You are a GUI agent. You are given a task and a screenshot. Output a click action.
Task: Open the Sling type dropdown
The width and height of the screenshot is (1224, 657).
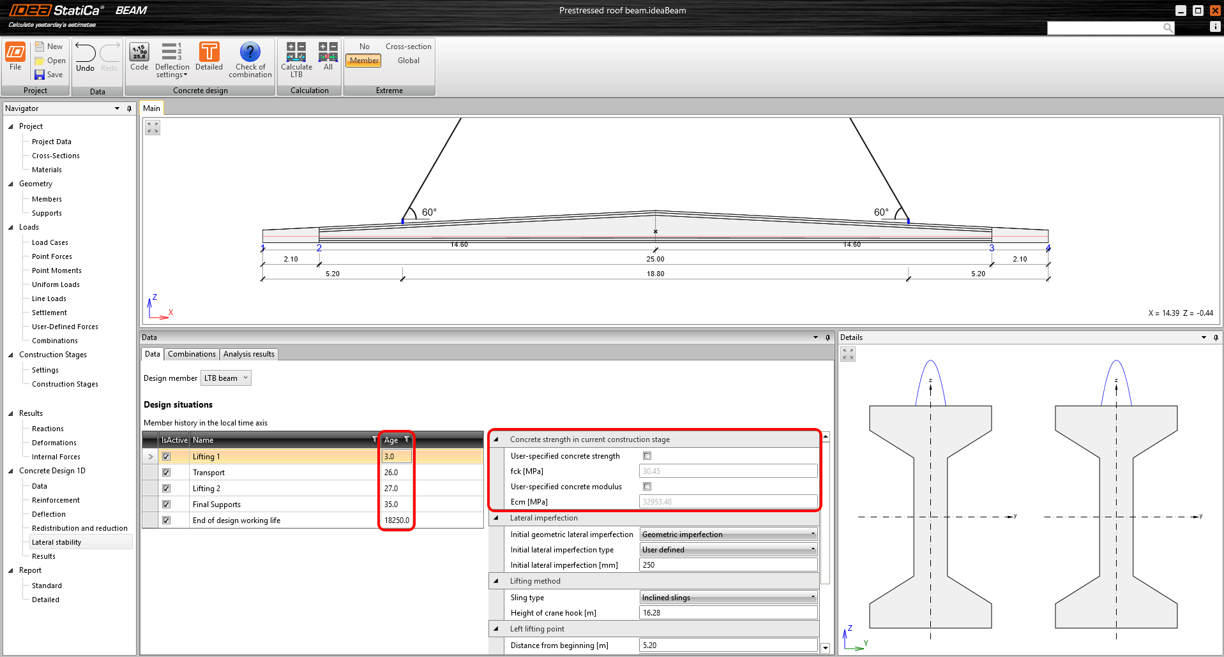point(812,597)
